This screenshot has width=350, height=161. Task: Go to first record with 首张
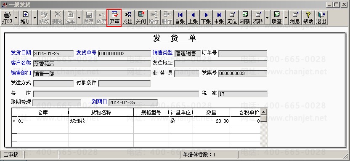[x=180, y=17]
